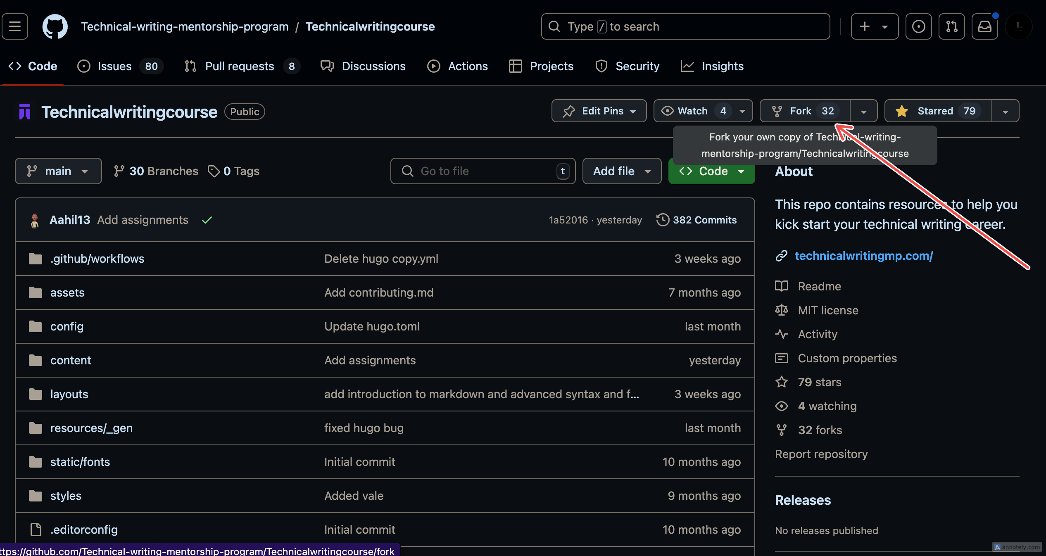Open the layouts folder
This screenshot has height=556, width=1046.
tap(69, 394)
